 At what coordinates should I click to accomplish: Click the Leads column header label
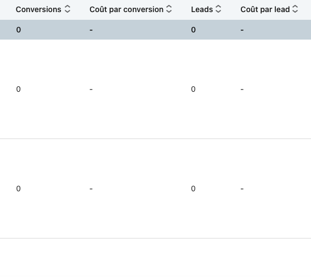click(x=202, y=9)
